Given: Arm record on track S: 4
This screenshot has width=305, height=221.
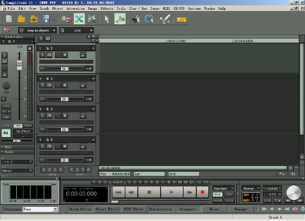Looking at the screenshot, I should pyautogui.click(x=58, y=146).
